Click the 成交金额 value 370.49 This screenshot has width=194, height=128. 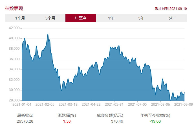(x=117, y=121)
